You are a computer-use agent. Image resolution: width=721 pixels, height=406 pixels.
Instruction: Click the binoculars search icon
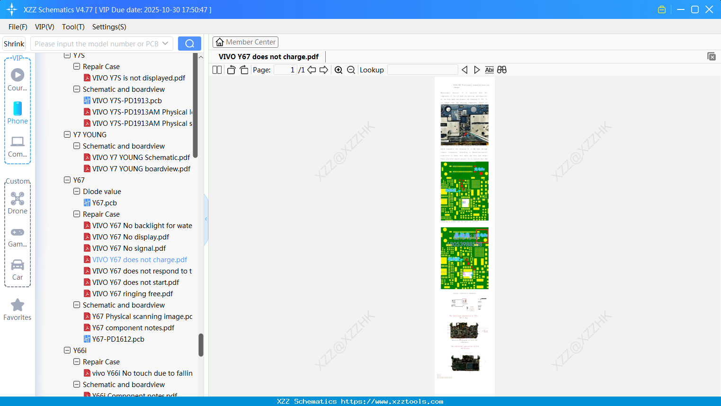[502, 70]
